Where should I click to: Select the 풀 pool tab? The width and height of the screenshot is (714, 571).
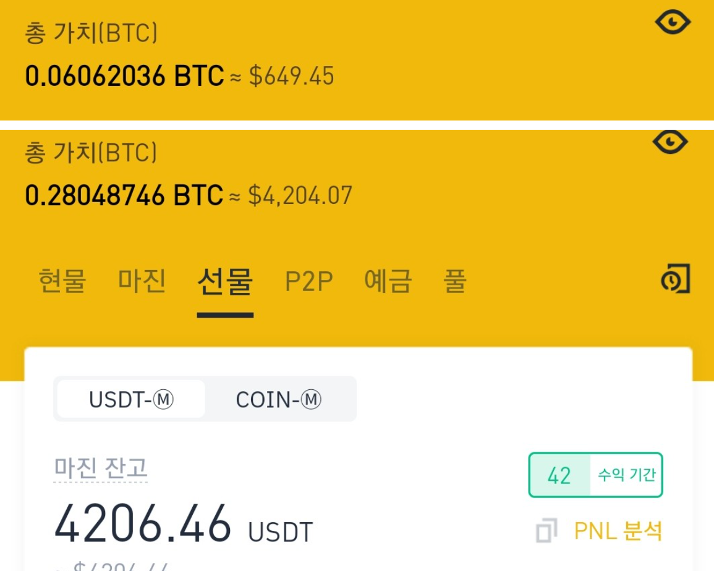tap(455, 281)
